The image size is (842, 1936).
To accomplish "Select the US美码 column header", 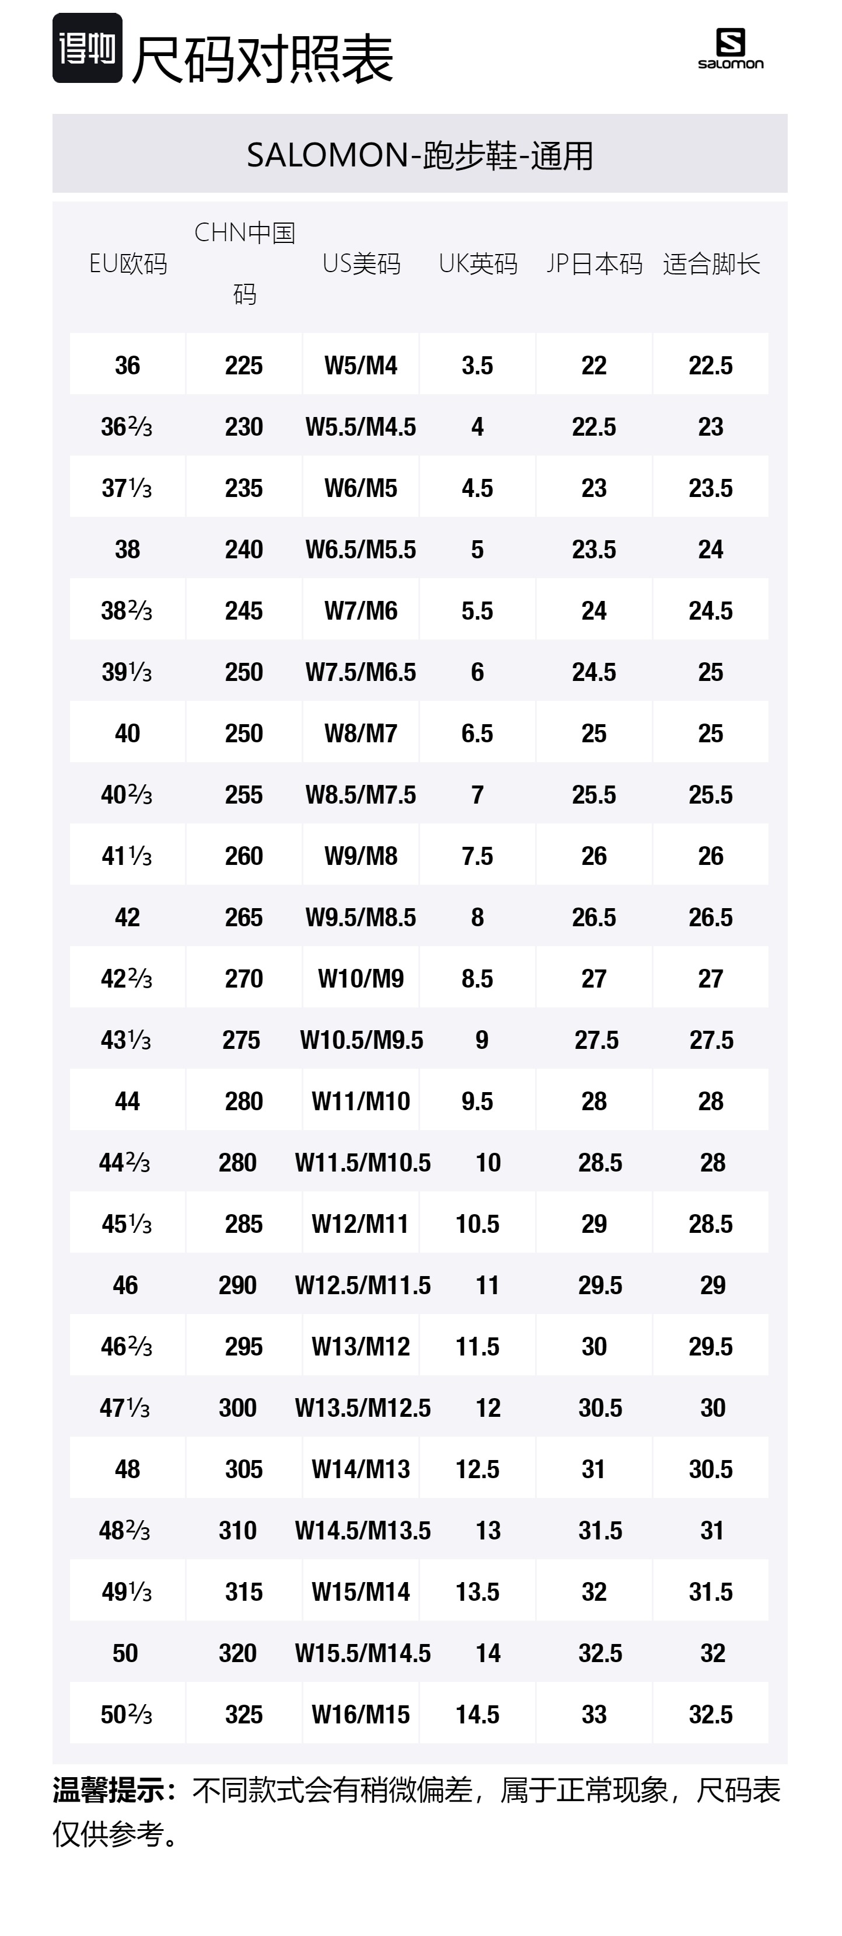I will point(361,264).
